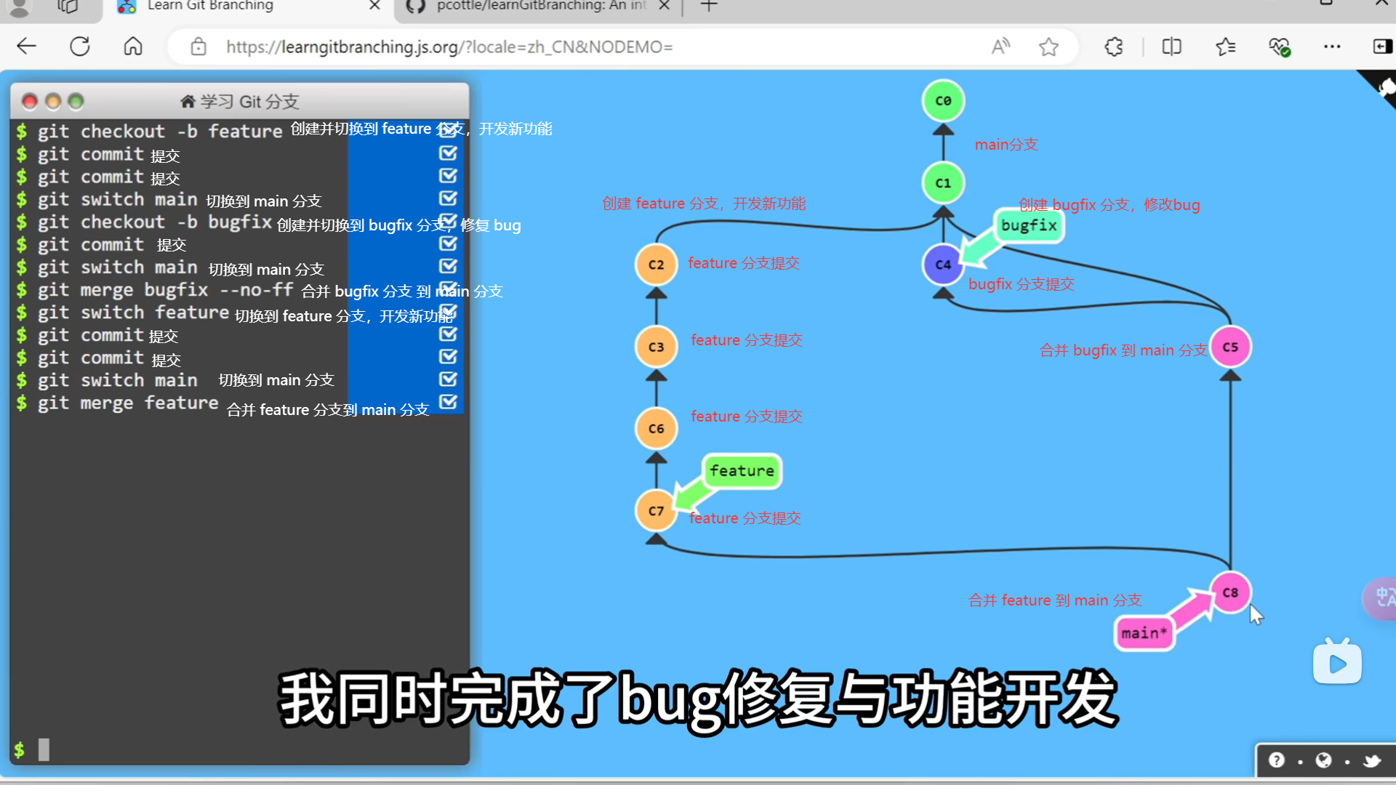Viewport: 1396px width, 785px height.
Task: Click the Twitter bird icon
Action: pyautogui.click(x=1372, y=760)
